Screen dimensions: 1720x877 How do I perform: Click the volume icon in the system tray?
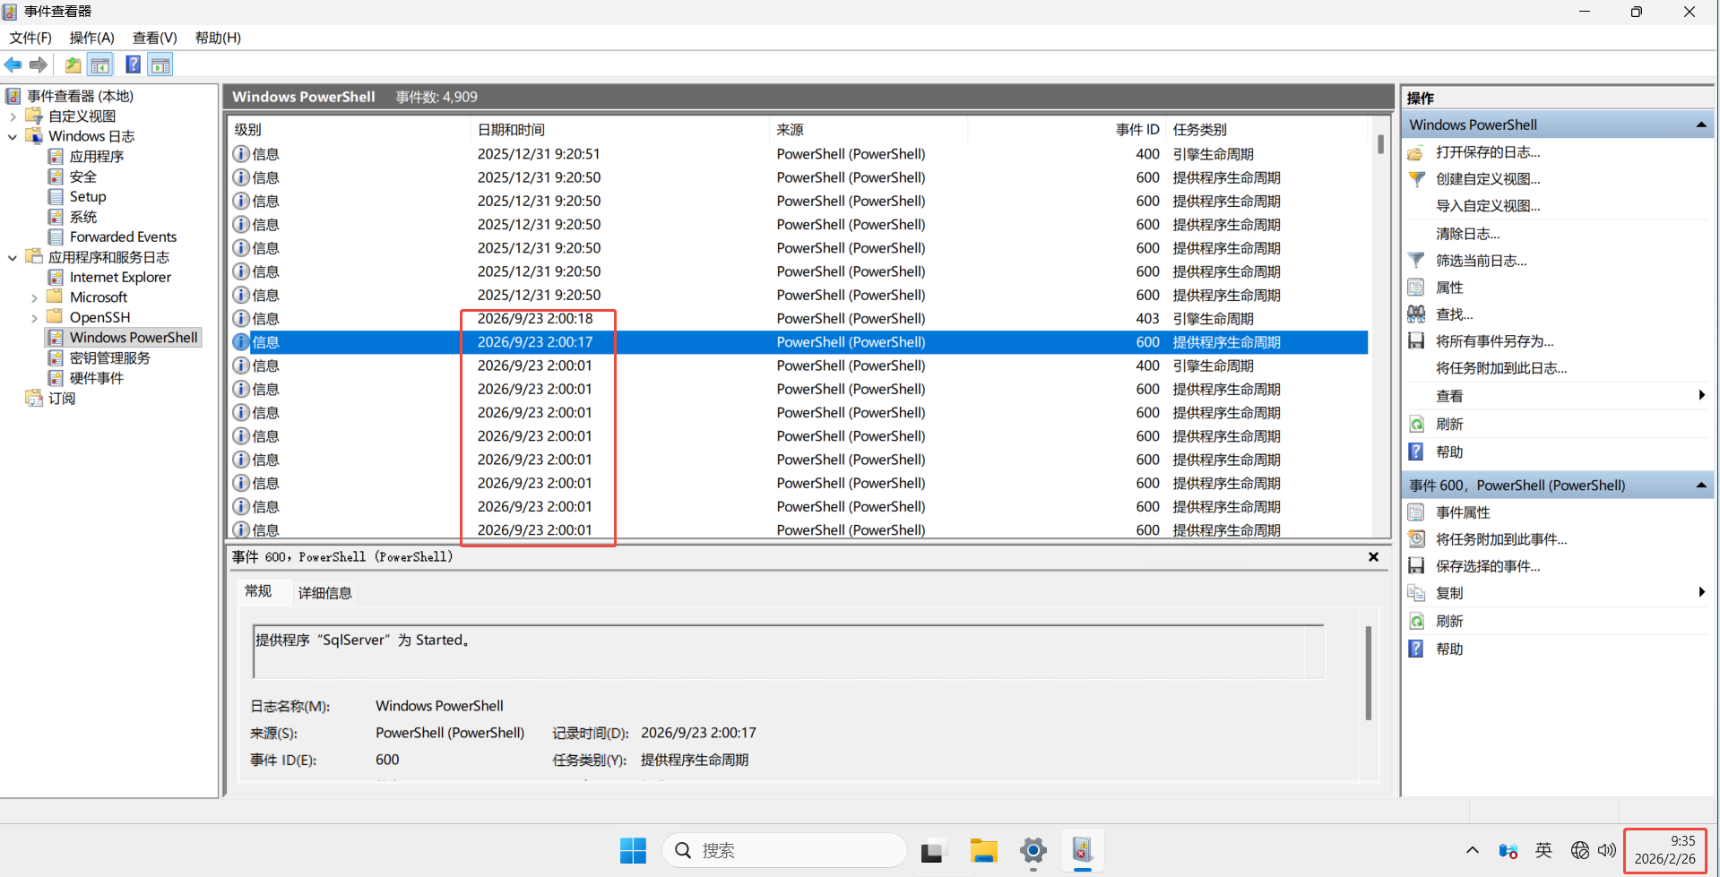click(1607, 850)
